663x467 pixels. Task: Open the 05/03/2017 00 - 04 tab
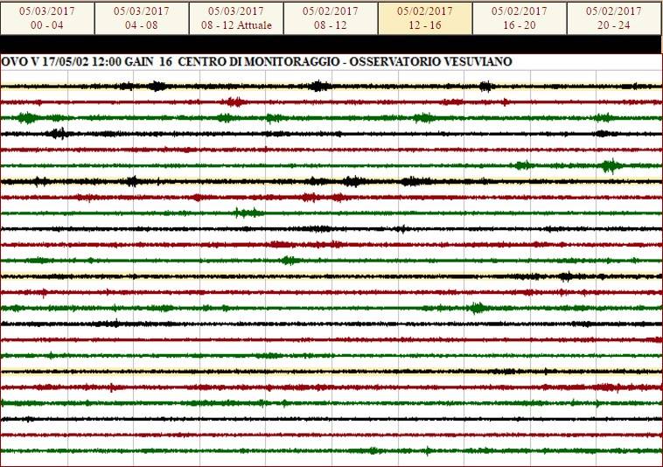(47, 17)
